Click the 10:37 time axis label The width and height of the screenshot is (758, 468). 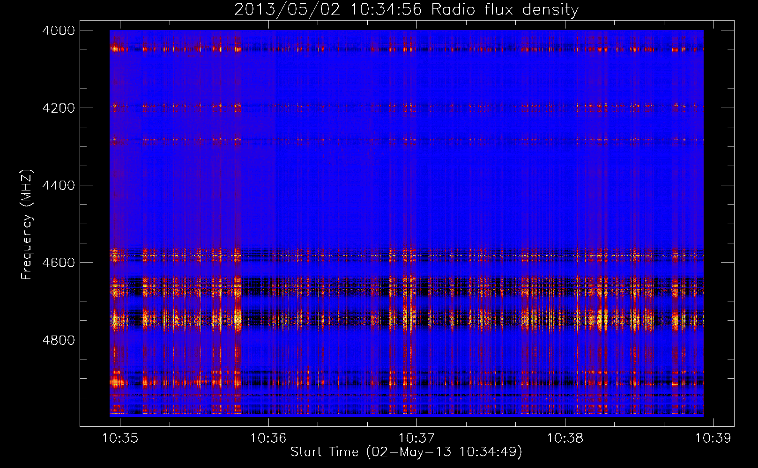tap(416, 439)
